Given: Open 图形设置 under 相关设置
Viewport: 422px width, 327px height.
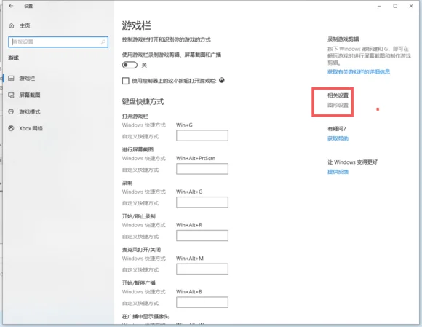Looking at the screenshot, I should point(338,105).
